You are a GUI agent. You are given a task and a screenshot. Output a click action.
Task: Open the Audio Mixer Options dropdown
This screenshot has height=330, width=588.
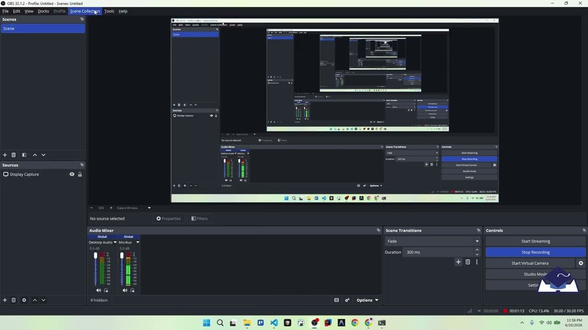[x=367, y=300]
